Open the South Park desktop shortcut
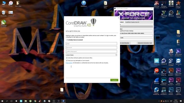The image size is (184, 103). 156,4
